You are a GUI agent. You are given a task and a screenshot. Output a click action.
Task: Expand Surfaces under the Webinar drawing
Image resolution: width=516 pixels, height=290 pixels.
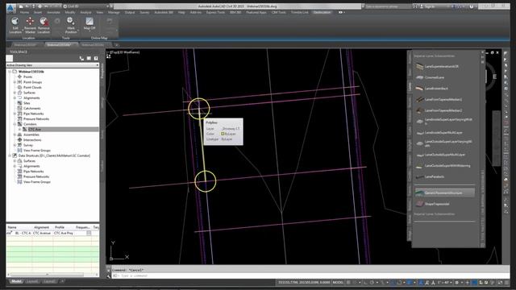point(15,93)
